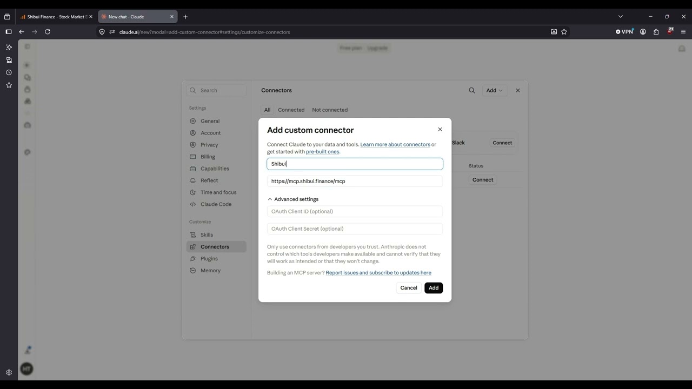Open the extensions puzzle icon

[656, 32]
